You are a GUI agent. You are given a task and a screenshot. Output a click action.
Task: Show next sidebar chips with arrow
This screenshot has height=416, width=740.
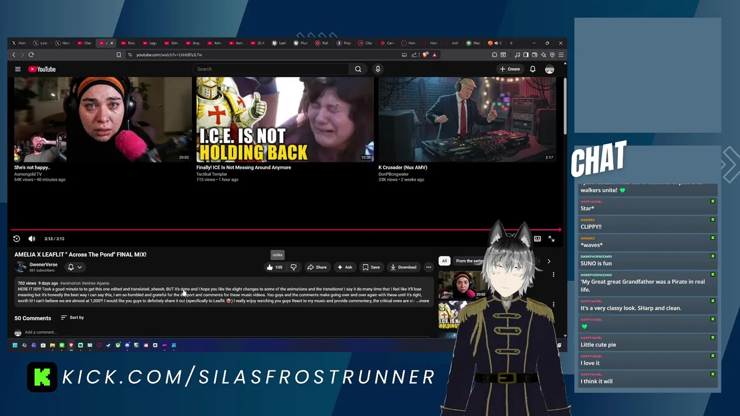coord(549,261)
